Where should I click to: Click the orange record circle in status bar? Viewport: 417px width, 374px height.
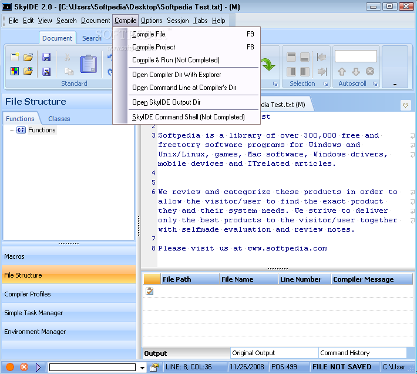pyautogui.click(x=10, y=367)
